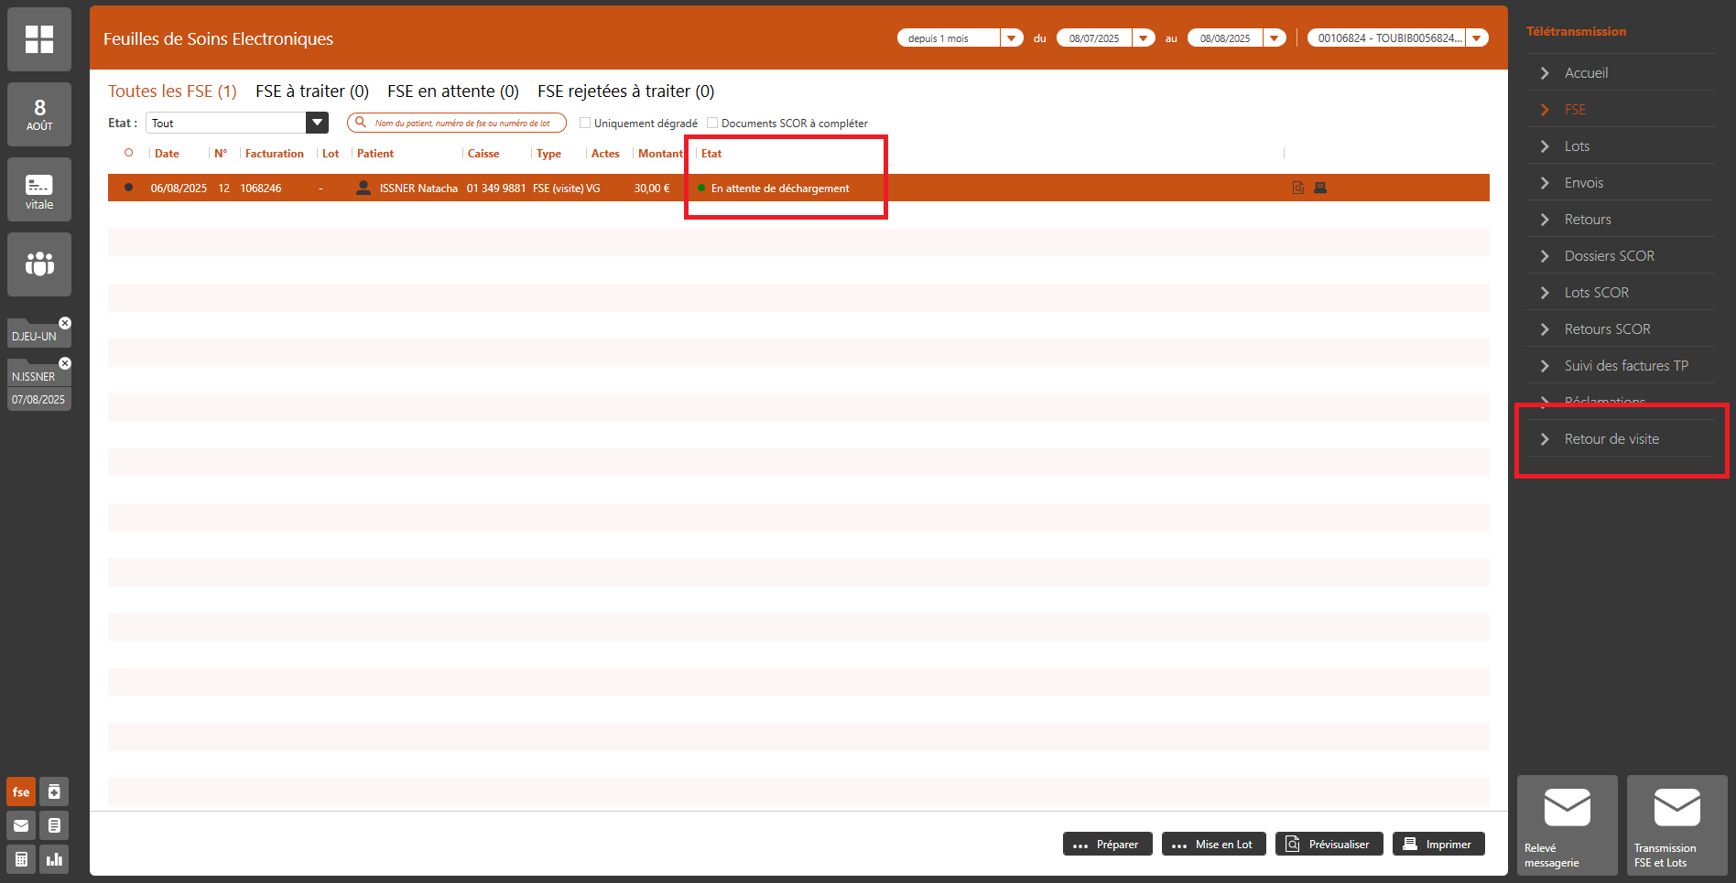
Task: Open the carte vitale reader icon
Action: (x=38, y=190)
